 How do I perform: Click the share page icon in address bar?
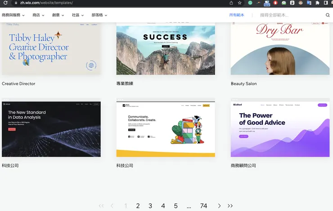tap(231, 3)
